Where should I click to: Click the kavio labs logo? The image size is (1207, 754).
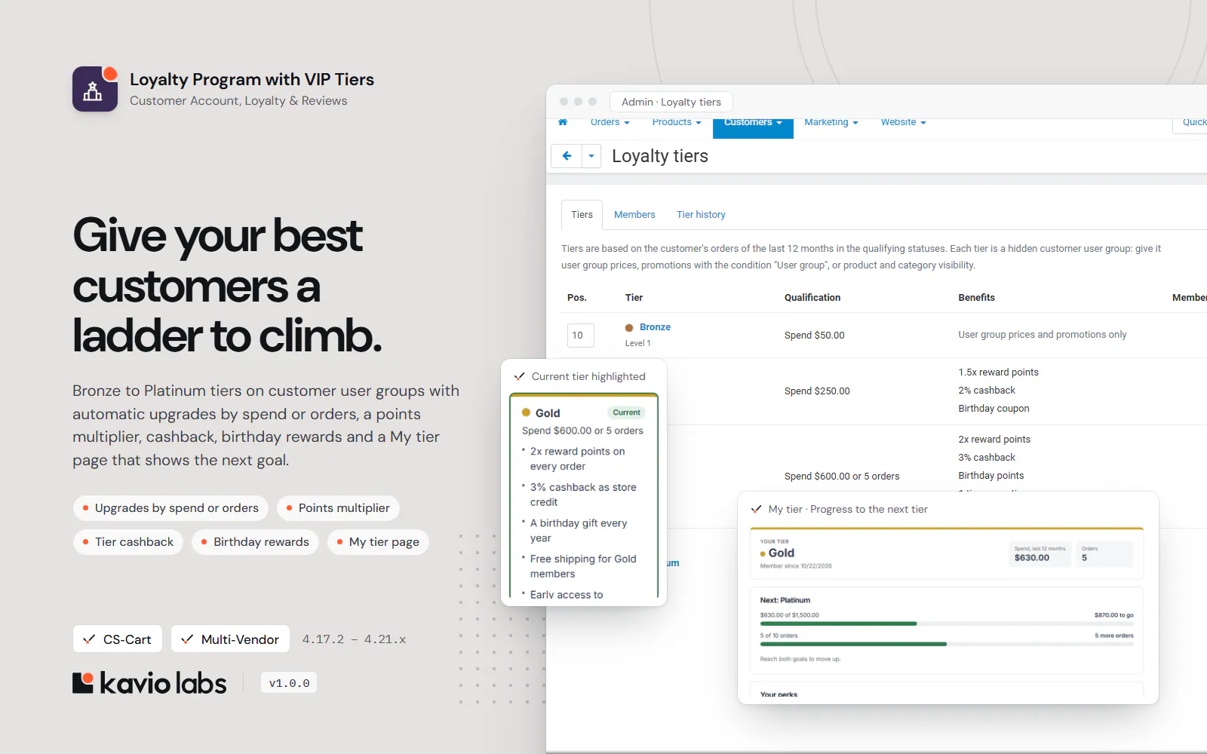coord(149,683)
